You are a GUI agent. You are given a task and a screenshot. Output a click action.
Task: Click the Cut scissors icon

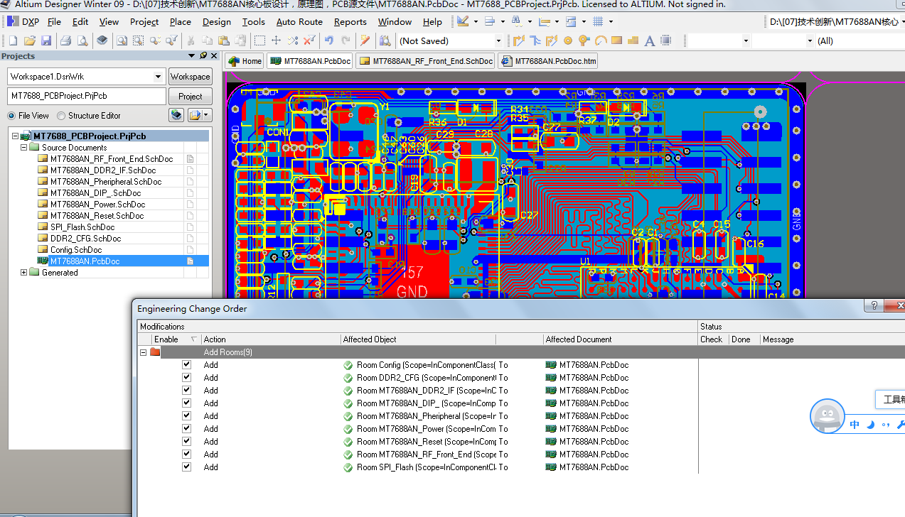click(191, 40)
